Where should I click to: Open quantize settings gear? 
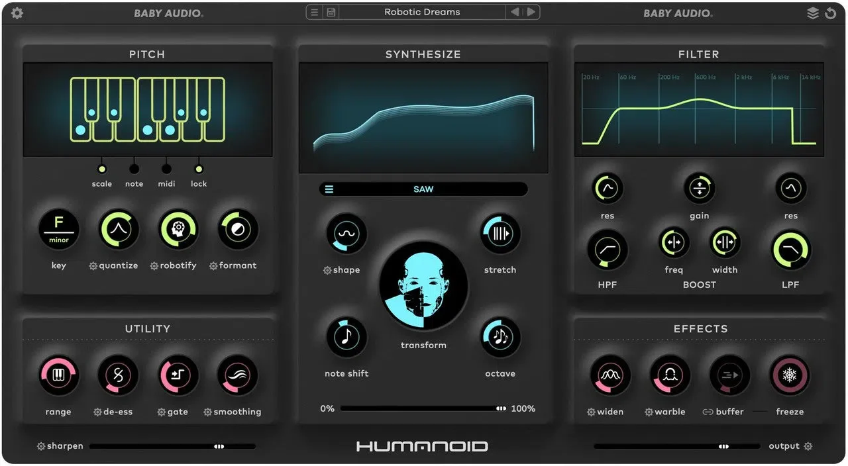[x=93, y=266]
